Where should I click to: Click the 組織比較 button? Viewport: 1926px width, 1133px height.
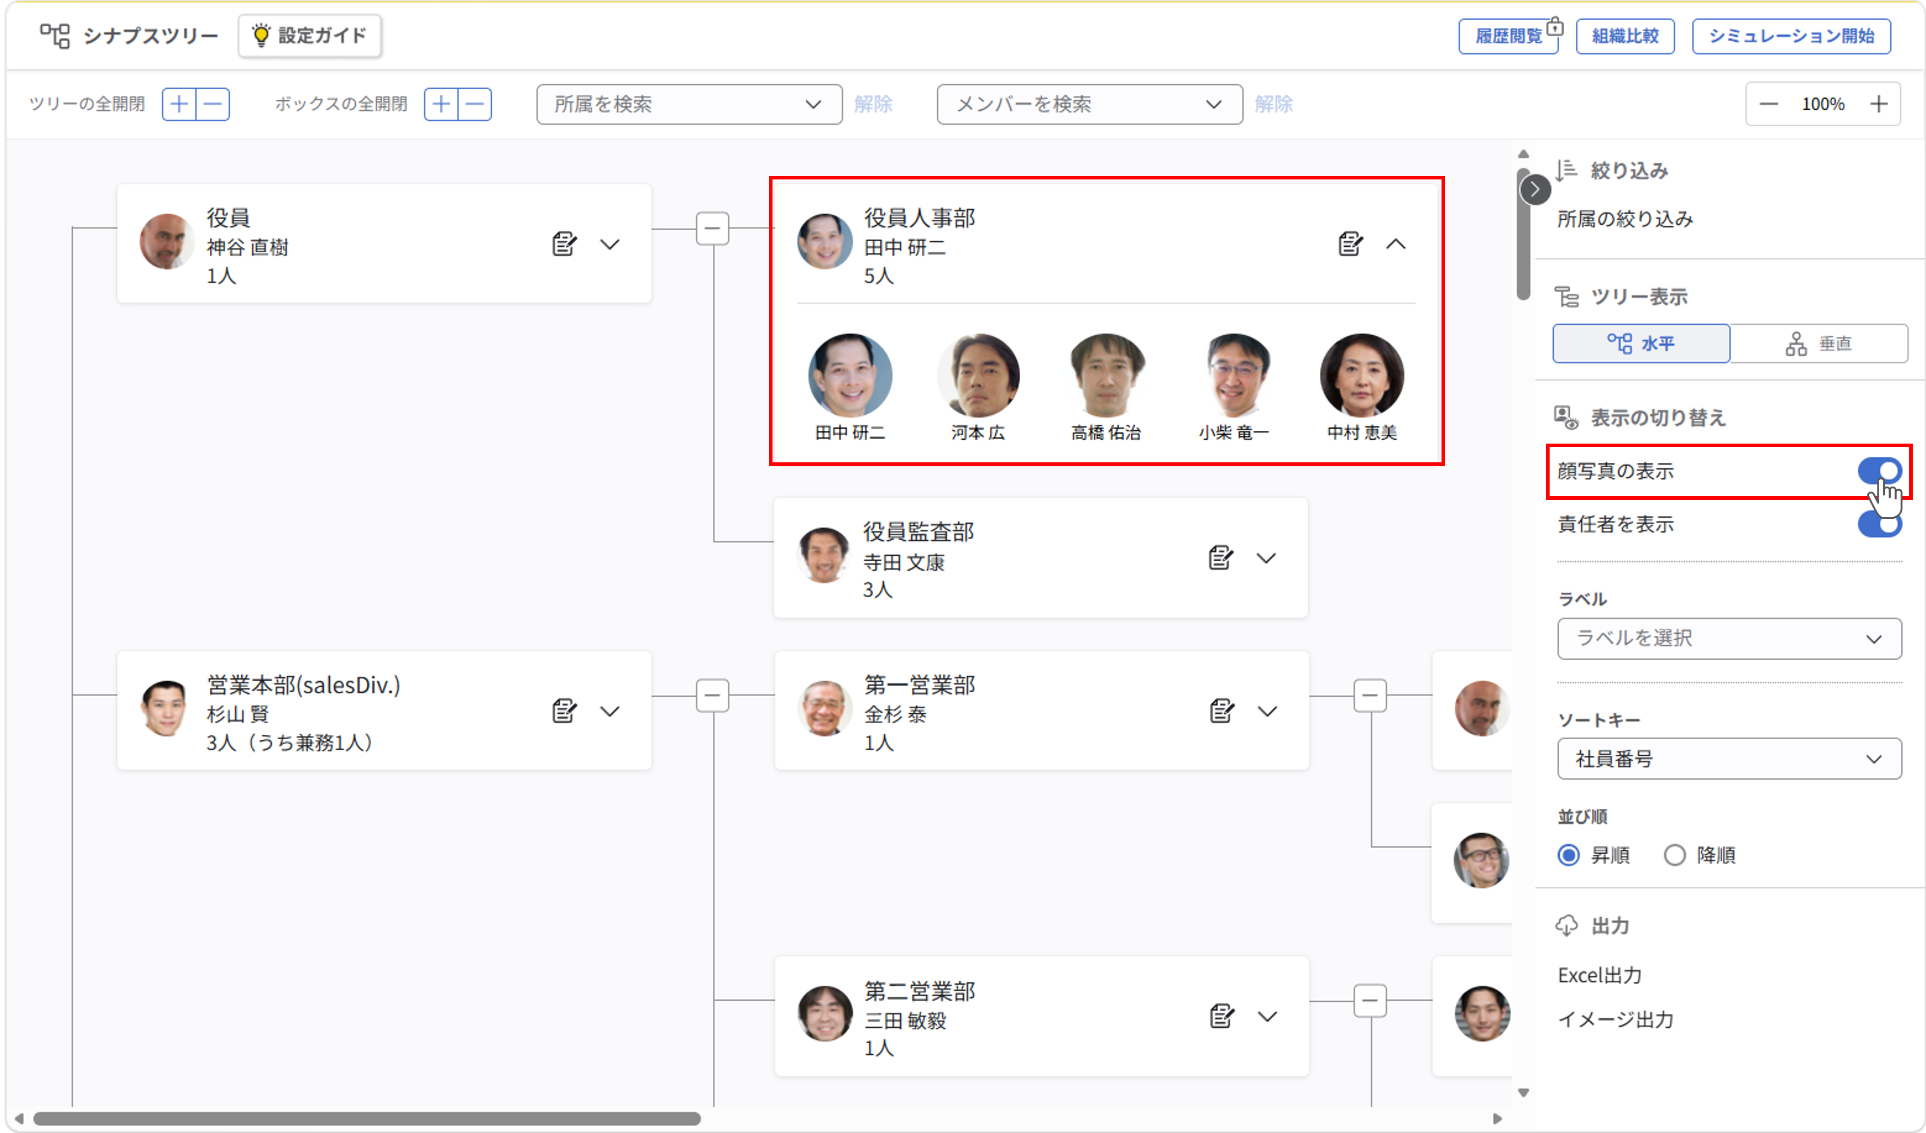tap(1625, 36)
